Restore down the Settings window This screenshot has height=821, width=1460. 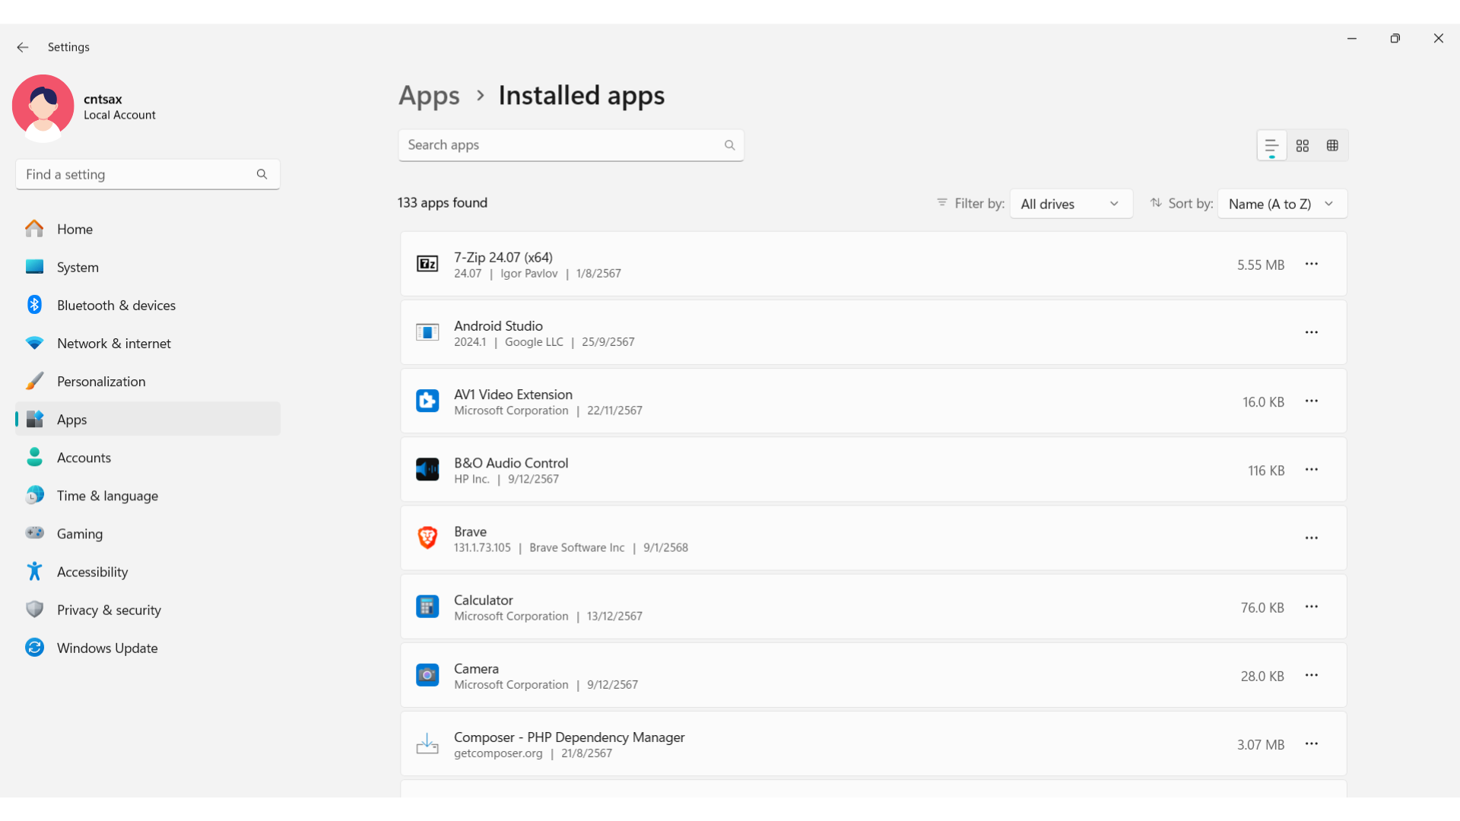[x=1395, y=38]
